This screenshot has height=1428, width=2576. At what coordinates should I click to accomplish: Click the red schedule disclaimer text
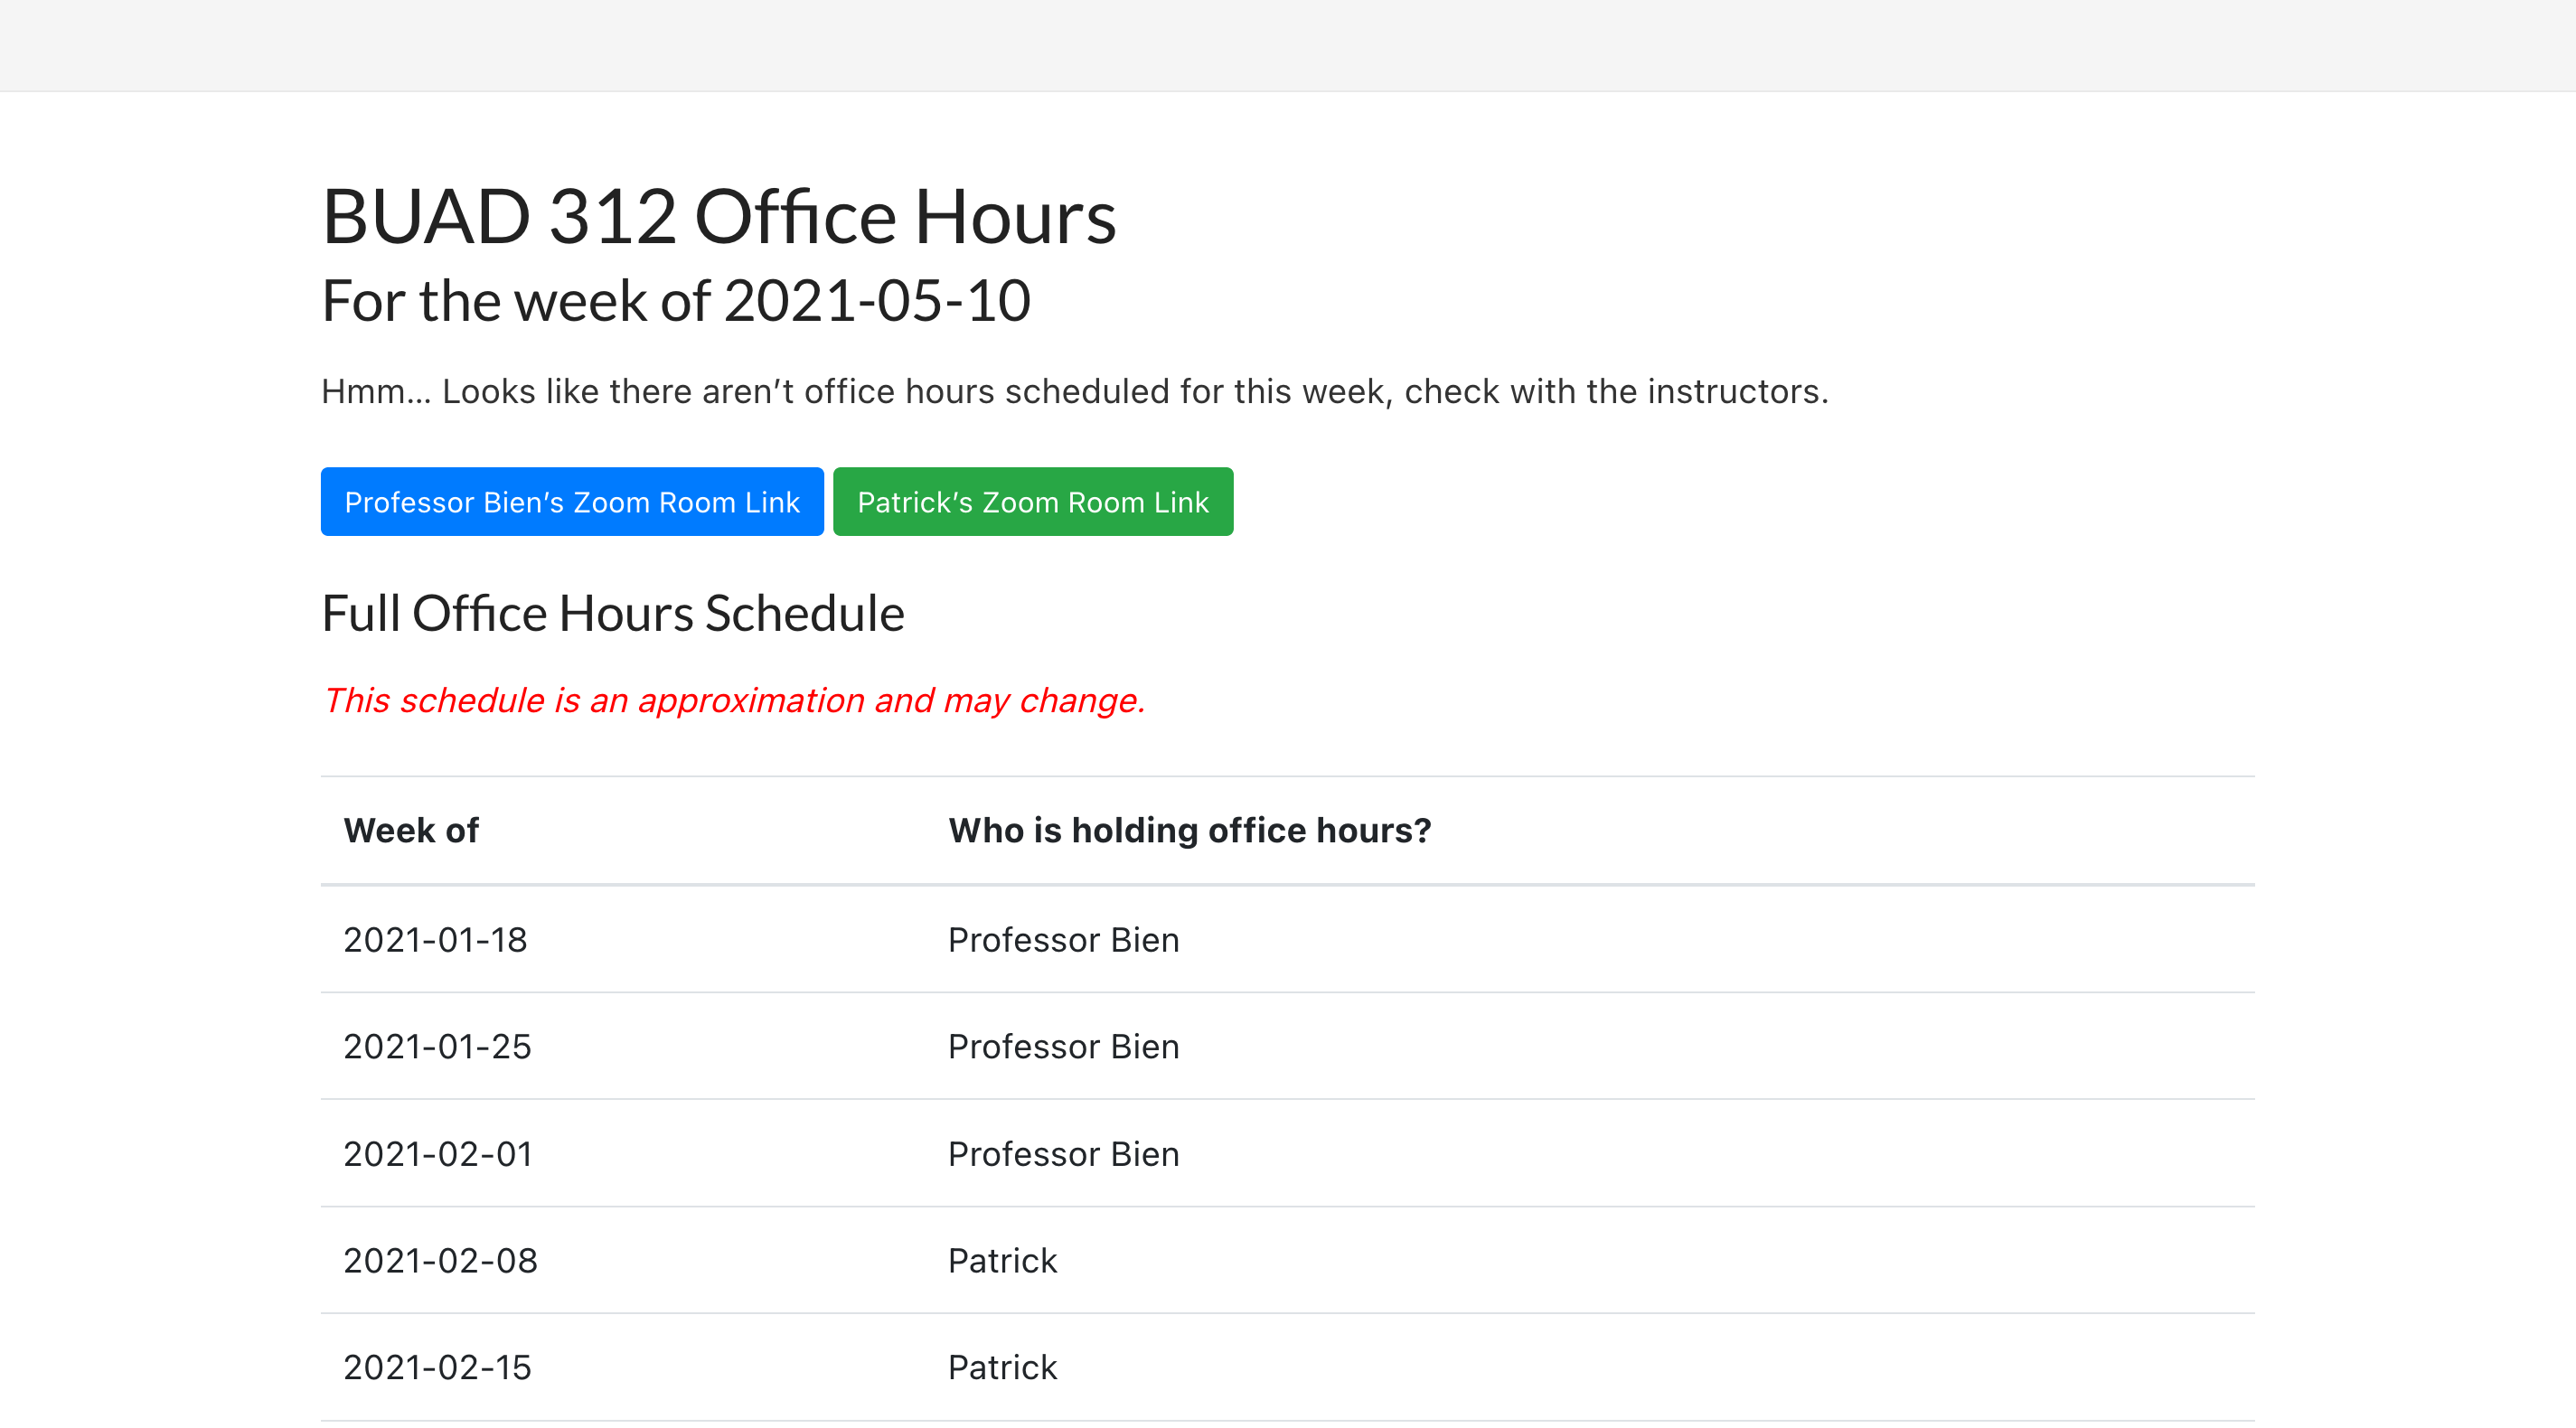pyautogui.click(x=733, y=700)
